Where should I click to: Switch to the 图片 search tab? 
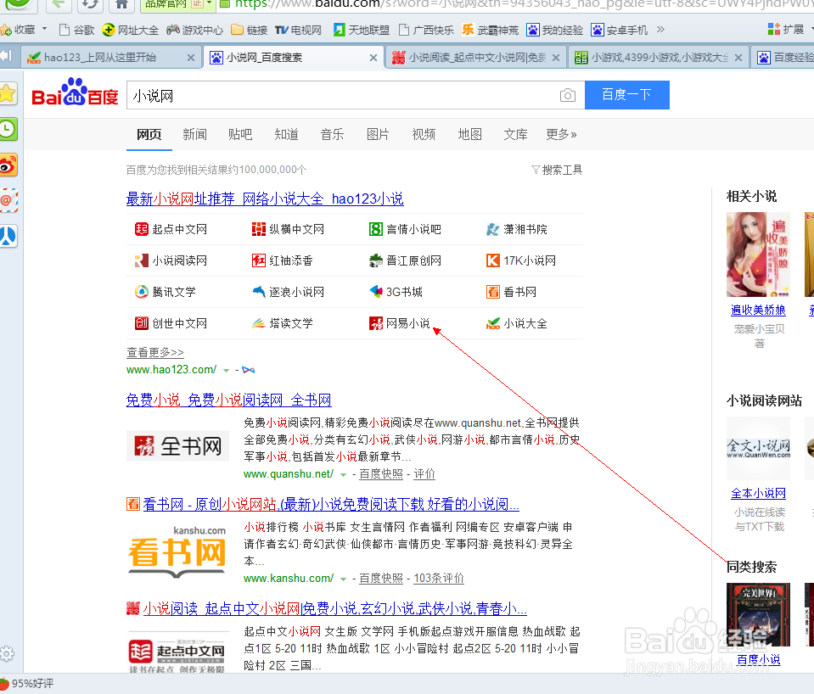(x=378, y=134)
